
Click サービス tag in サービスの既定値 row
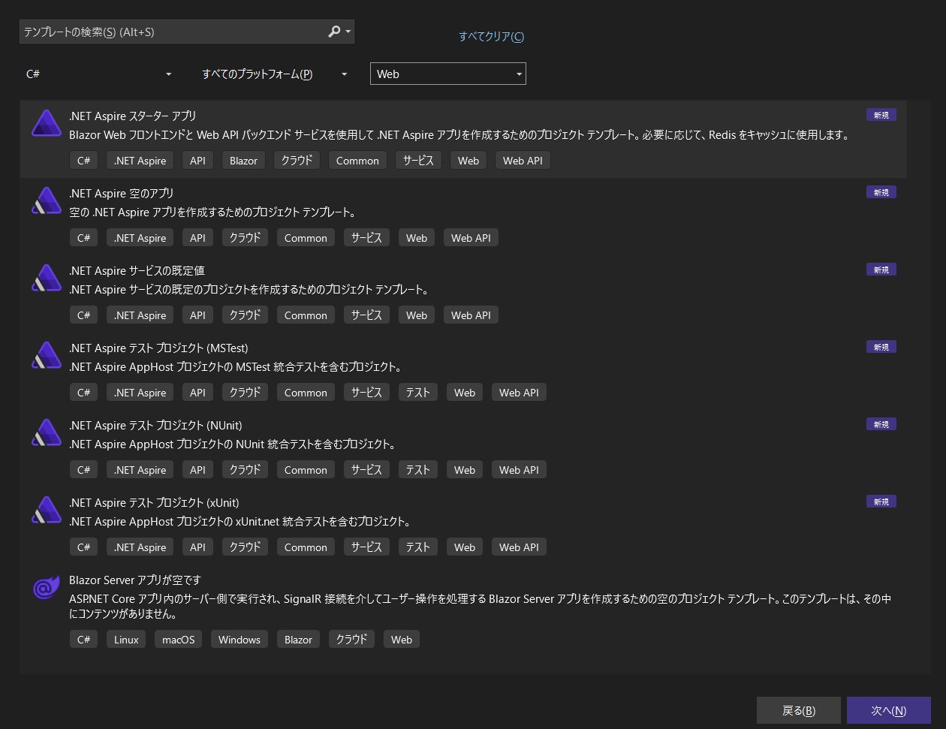(x=366, y=315)
